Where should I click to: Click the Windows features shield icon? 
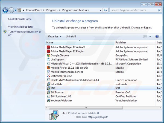(5, 32)
